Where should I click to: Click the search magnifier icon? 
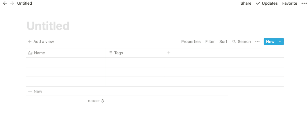point(234,41)
